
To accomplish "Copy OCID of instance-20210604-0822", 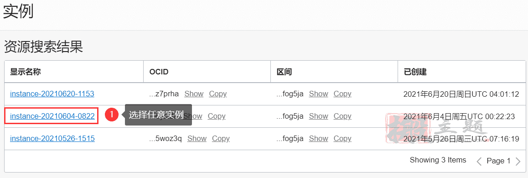I will 217,116.
